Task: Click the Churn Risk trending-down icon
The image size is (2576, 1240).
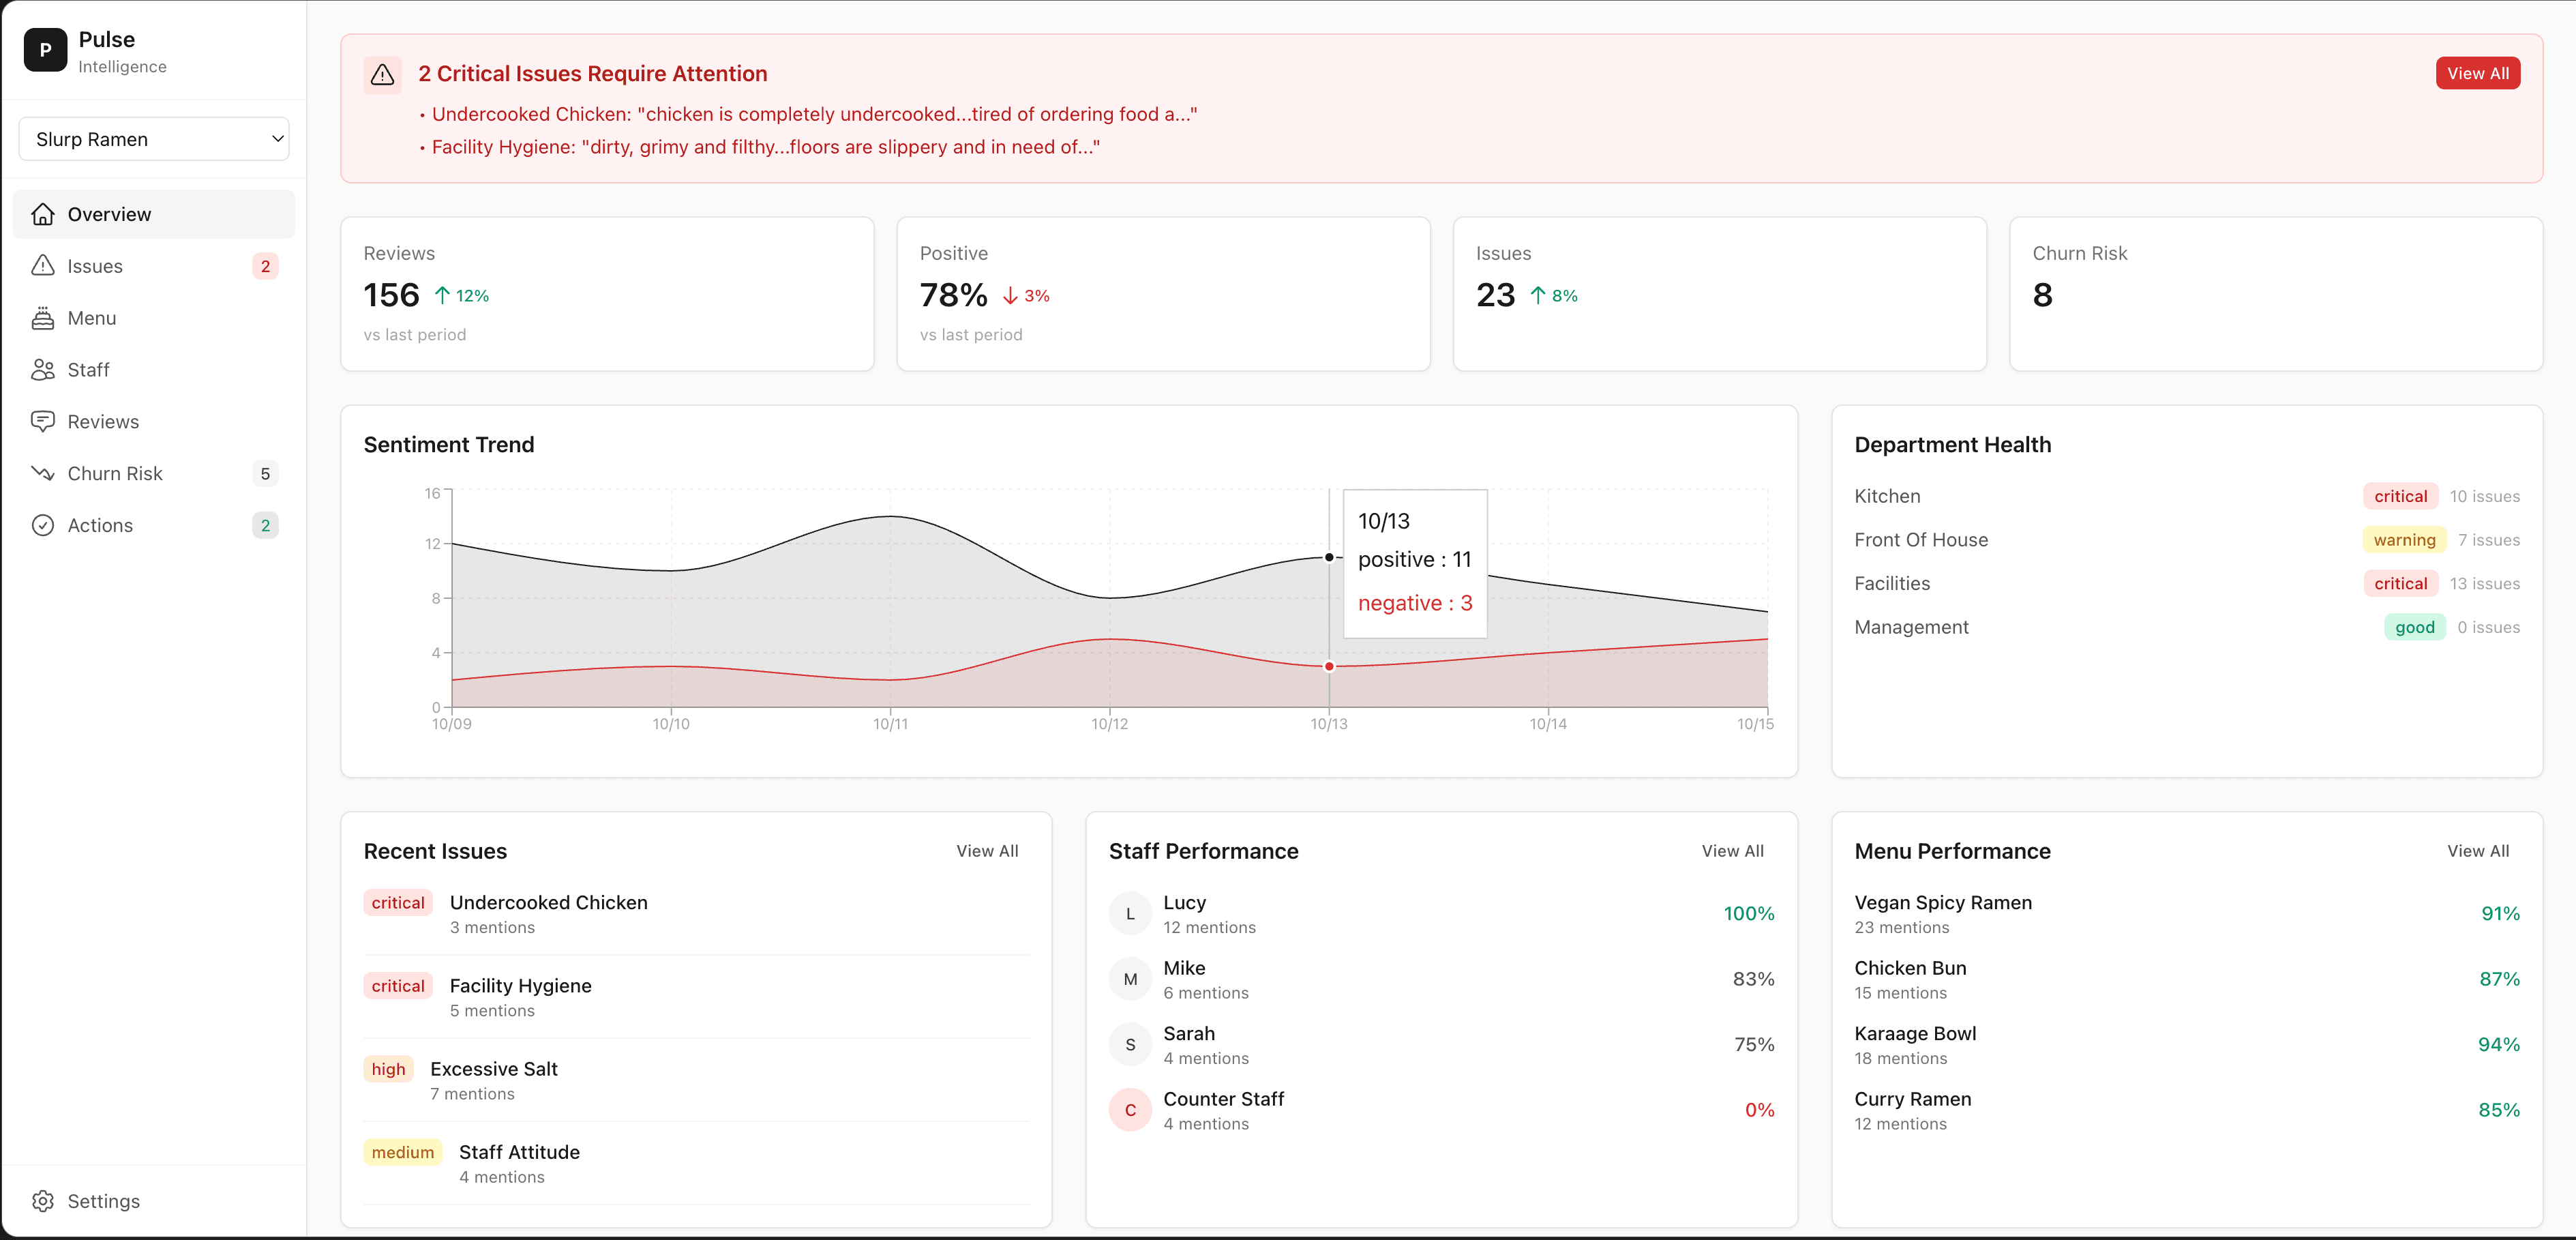Action: click(43, 473)
